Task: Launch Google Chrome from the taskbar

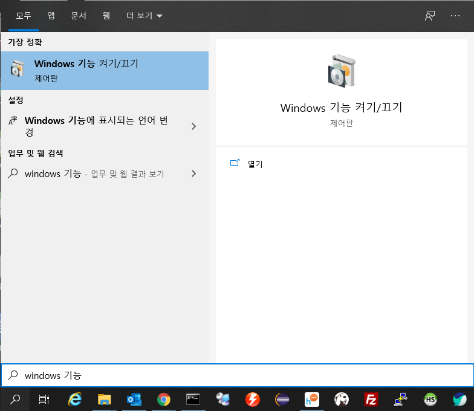Action: point(163,399)
